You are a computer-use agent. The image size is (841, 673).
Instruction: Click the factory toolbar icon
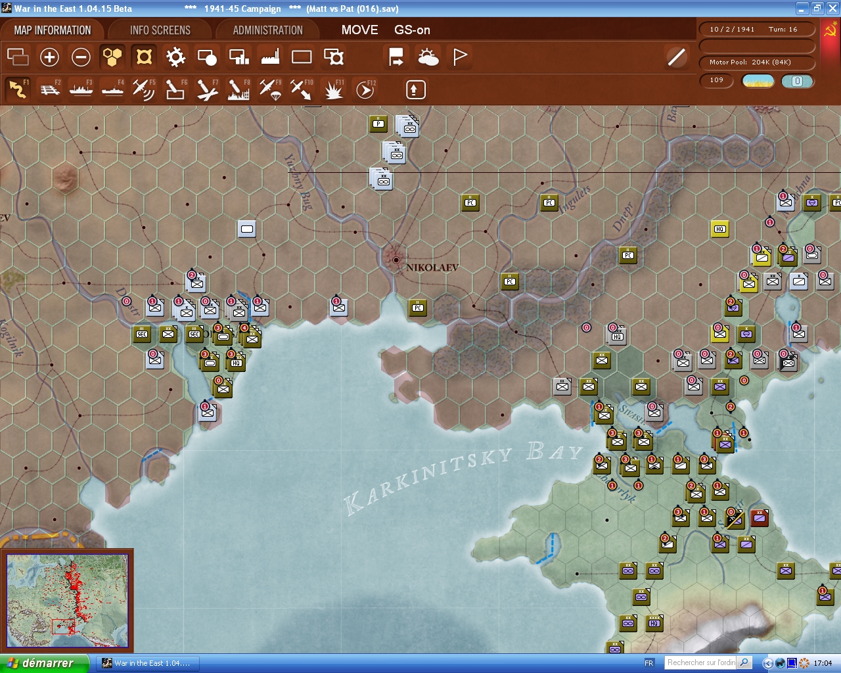pos(270,57)
